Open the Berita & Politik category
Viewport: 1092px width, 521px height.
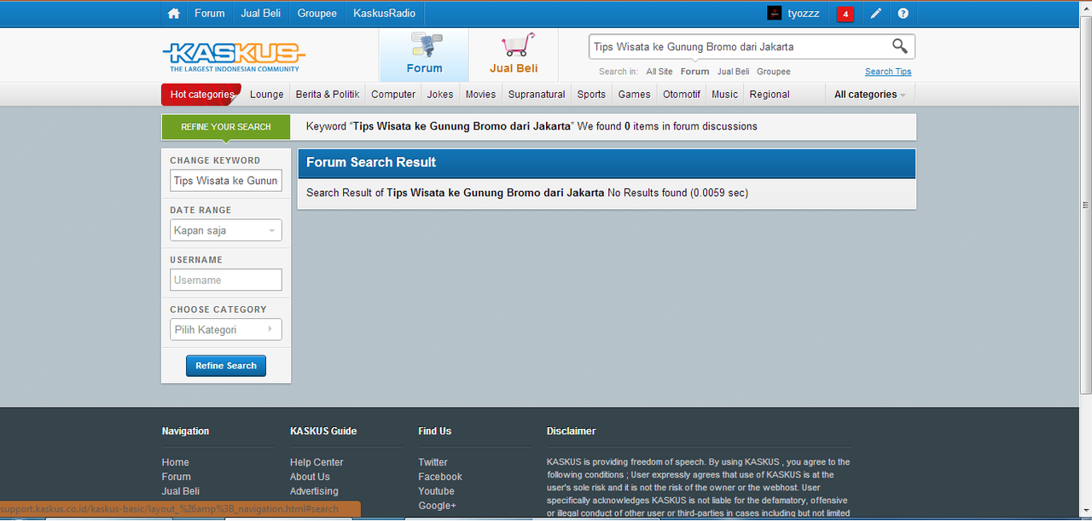(328, 95)
